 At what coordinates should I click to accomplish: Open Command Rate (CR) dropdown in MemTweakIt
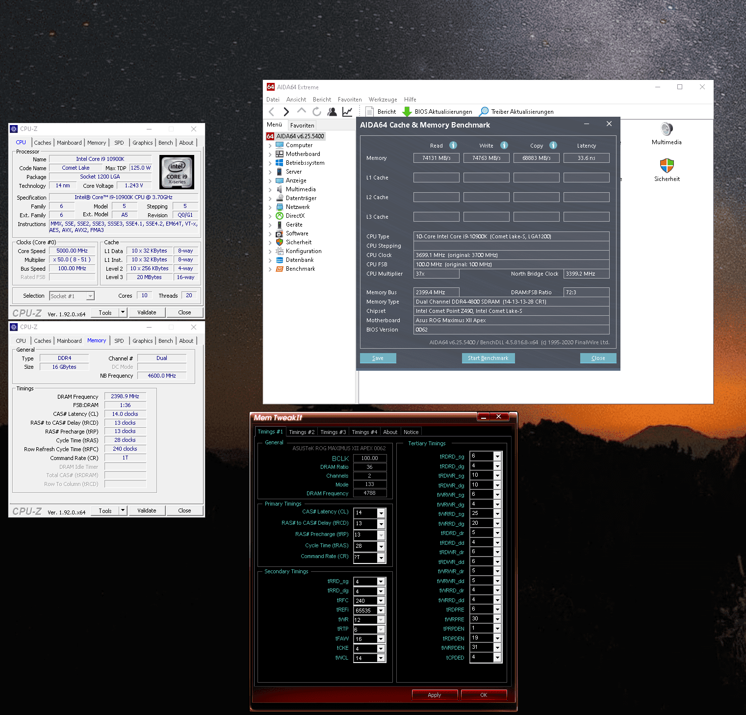click(381, 558)
